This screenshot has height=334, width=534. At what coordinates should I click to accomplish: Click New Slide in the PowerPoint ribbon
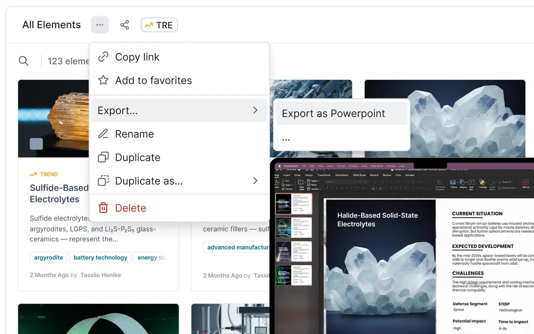point(302,185)
